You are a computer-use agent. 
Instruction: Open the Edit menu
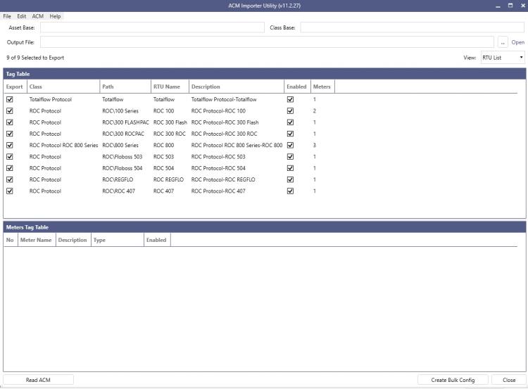tap(22, 16)
